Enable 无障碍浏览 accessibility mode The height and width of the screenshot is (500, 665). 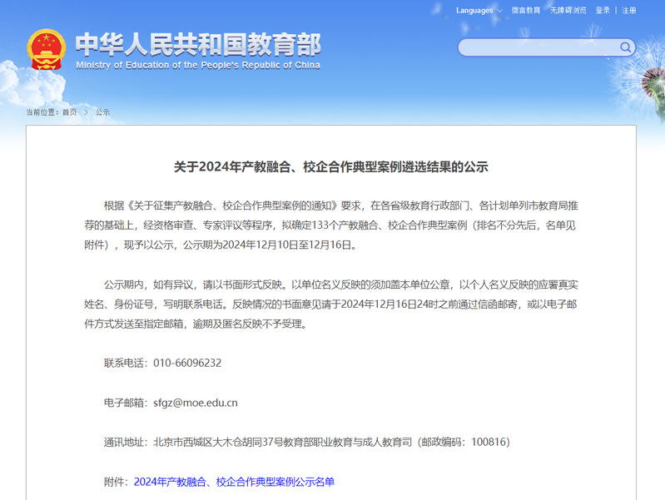click(568, 11)
